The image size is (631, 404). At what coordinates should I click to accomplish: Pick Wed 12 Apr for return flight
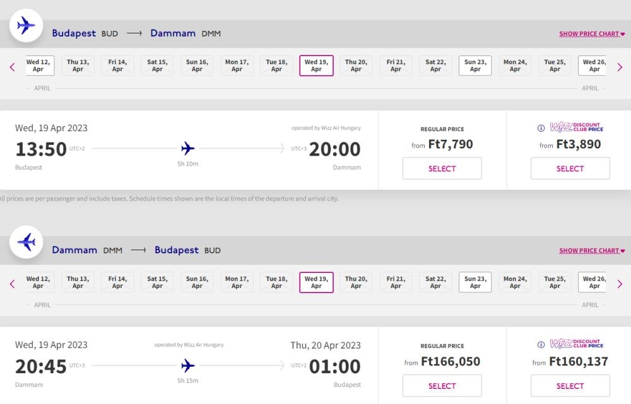[x=39, y=282]
